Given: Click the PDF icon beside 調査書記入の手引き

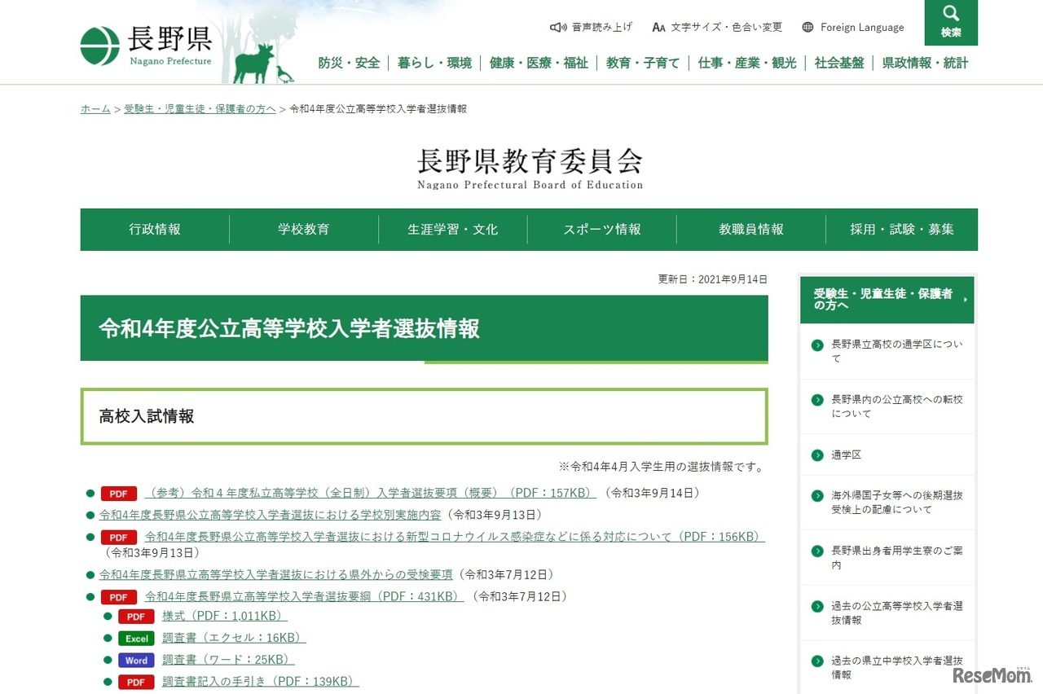Looking at the screenshot, I should [x=135, y=682].
